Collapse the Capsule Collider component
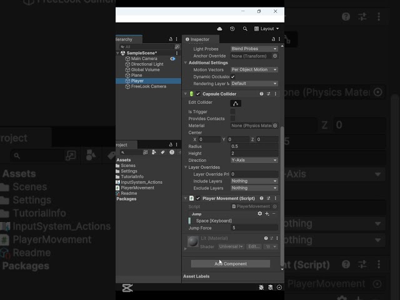This screenshot has width=400, height=300. 186,94
